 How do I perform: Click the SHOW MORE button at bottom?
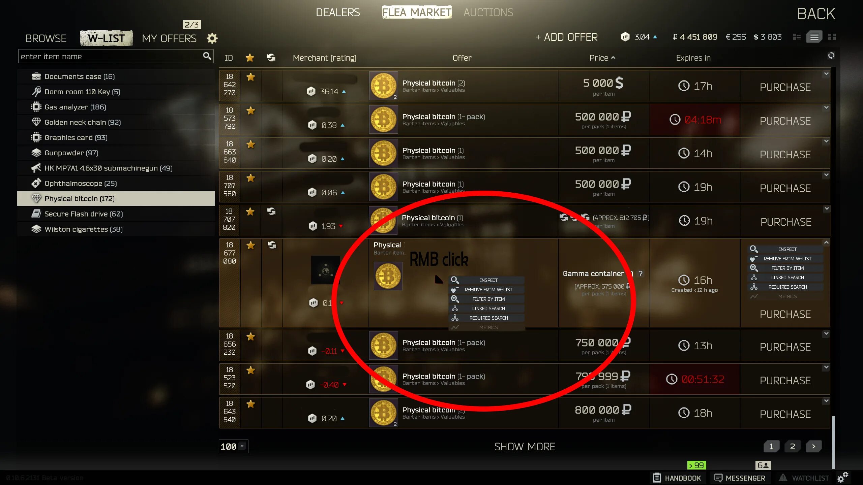point(525,447)
